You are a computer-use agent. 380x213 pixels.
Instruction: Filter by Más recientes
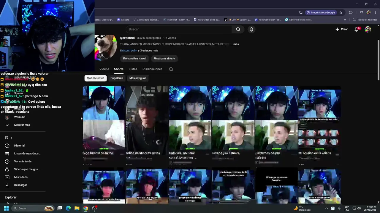(96, 78)
